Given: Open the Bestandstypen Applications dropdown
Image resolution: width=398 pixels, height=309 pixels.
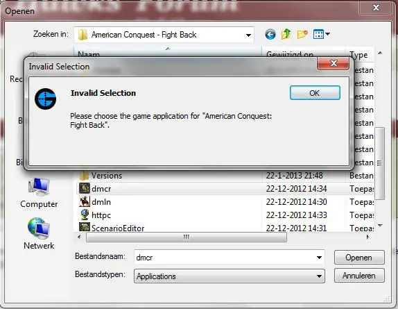Looking at the screenshot, I should 230,276.
